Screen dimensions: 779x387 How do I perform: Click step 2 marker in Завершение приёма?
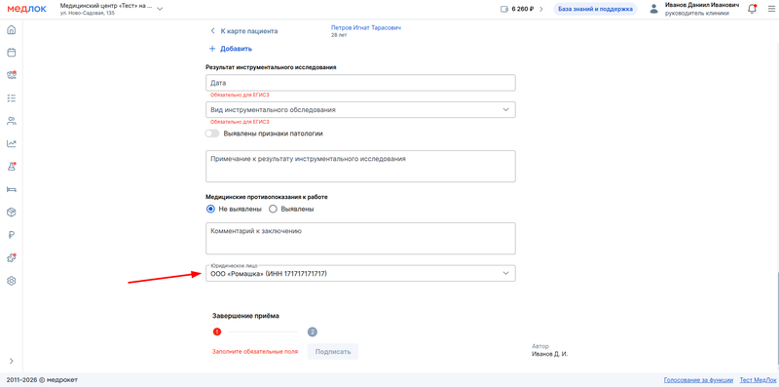pos(312,331)
